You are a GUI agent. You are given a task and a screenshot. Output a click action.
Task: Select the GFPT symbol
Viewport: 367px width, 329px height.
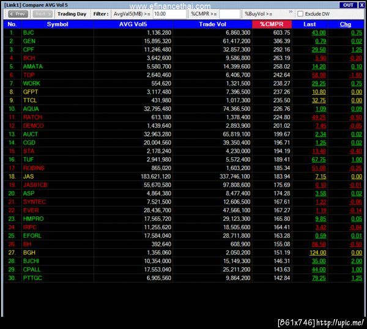[31, 92]
